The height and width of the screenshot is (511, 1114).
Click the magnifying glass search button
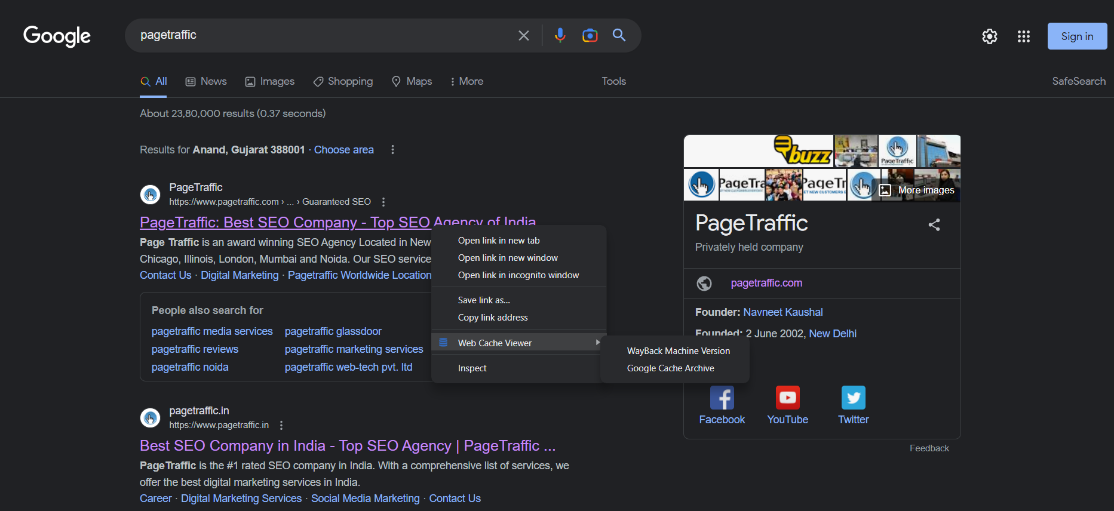(619, 35)
